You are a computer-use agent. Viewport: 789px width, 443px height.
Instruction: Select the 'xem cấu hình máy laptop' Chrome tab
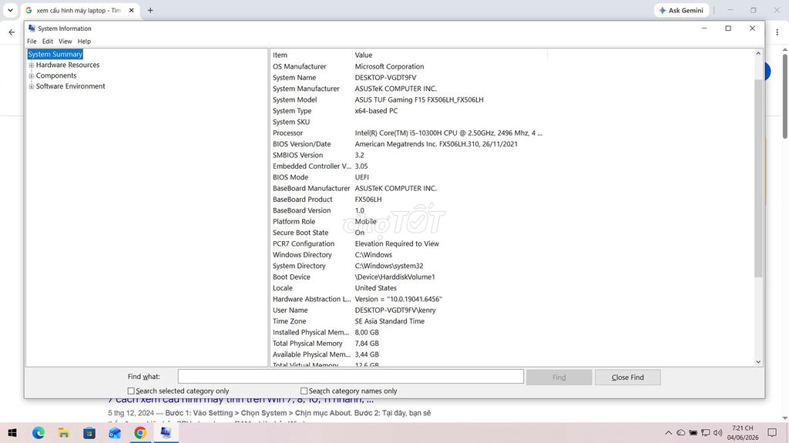tap(79, 10)
